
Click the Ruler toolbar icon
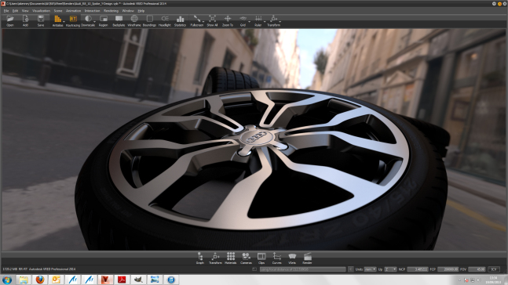(x=258, y=20)
